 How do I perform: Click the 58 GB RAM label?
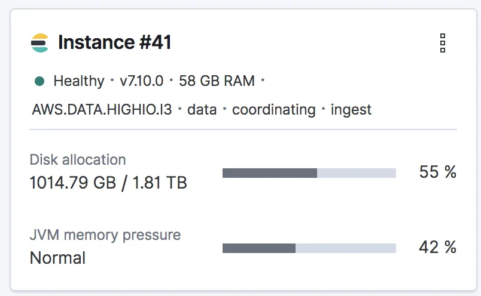pos(217,81)
